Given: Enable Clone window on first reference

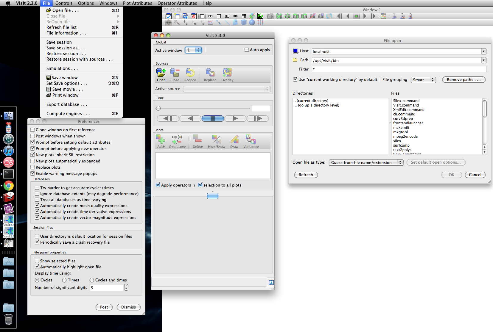Looking at the screenshot, I should click(x=33, y=130).
